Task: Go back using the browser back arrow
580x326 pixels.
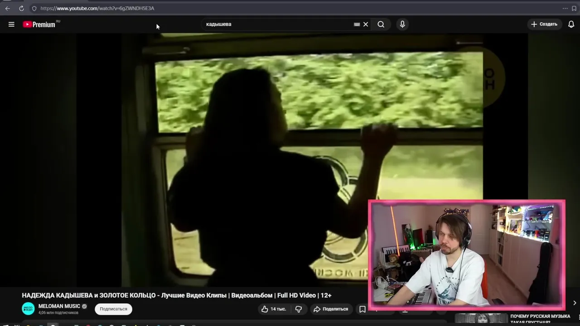Action: [7, 8]
